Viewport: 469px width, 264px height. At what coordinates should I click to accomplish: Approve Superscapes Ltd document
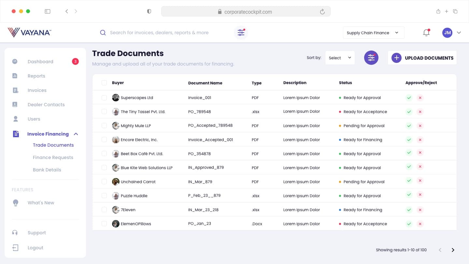409,97
